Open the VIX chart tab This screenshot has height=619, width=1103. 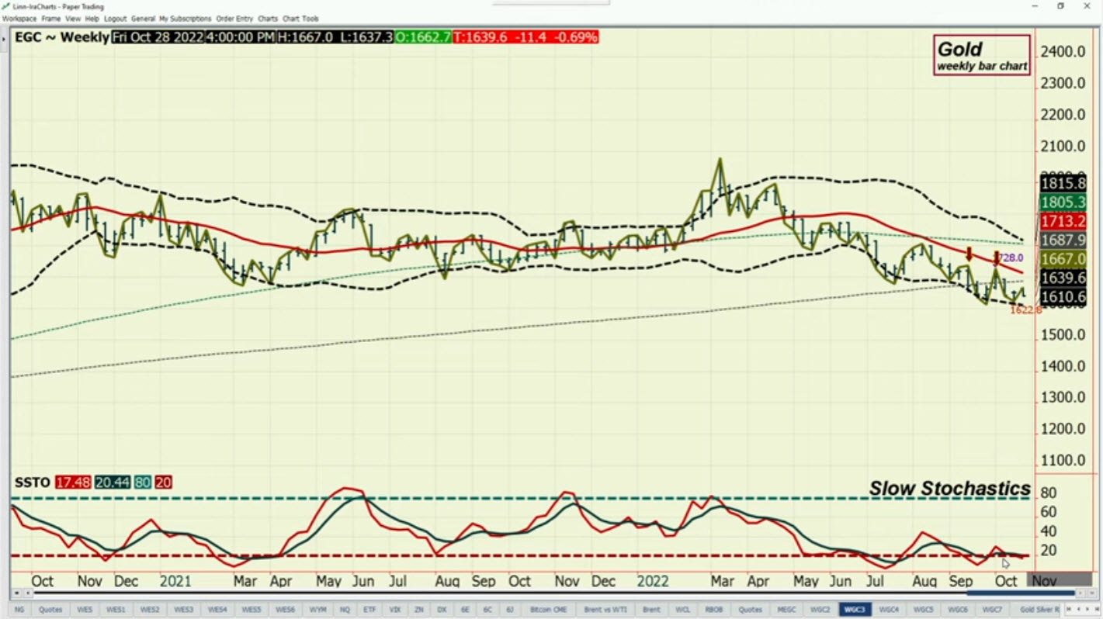coord(394,610)
